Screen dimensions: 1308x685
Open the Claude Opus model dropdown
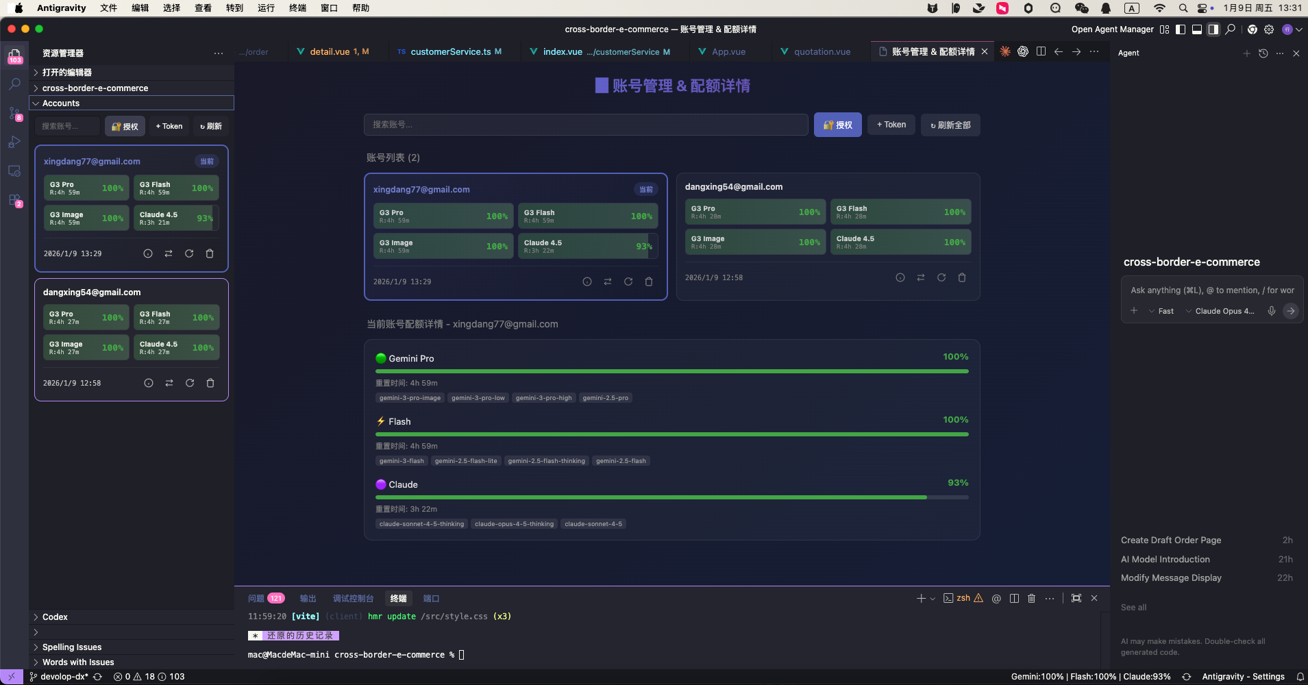[x=1220, y=311]
